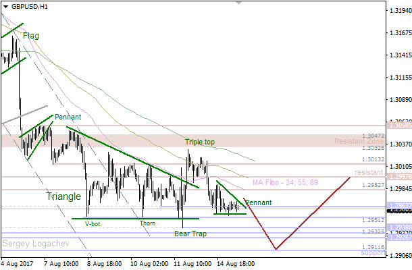
Task: Select the Triple top annotation text
Action: (200, 142)
